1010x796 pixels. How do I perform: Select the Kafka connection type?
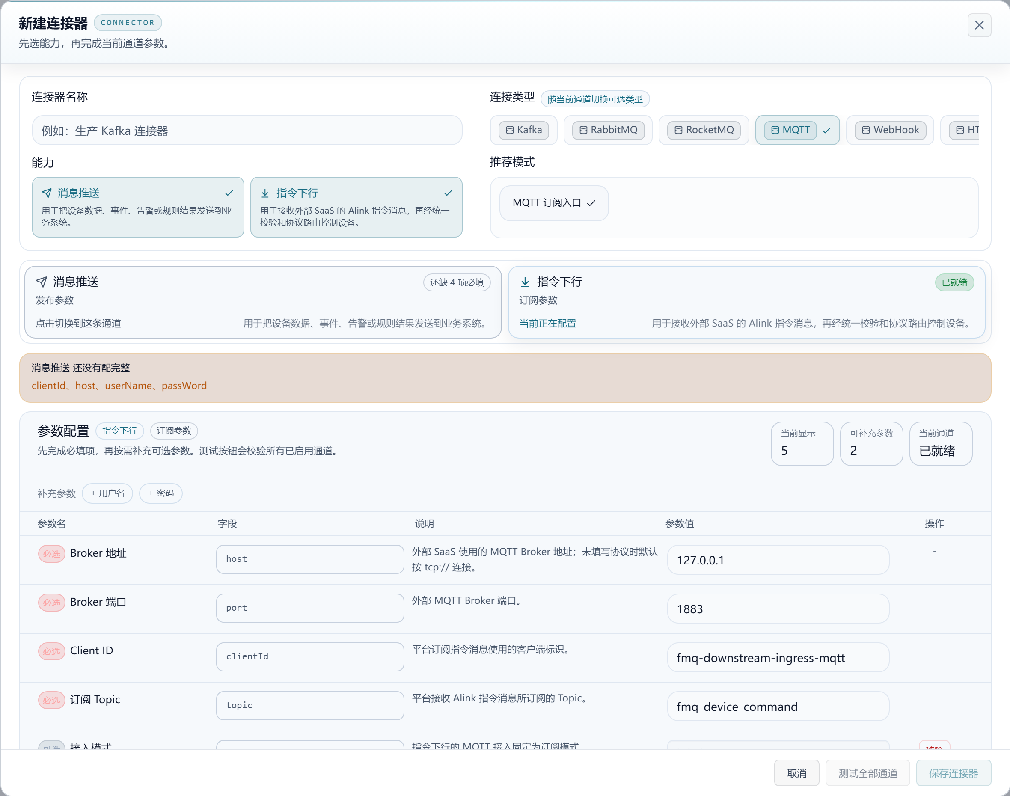pos(524,130)
